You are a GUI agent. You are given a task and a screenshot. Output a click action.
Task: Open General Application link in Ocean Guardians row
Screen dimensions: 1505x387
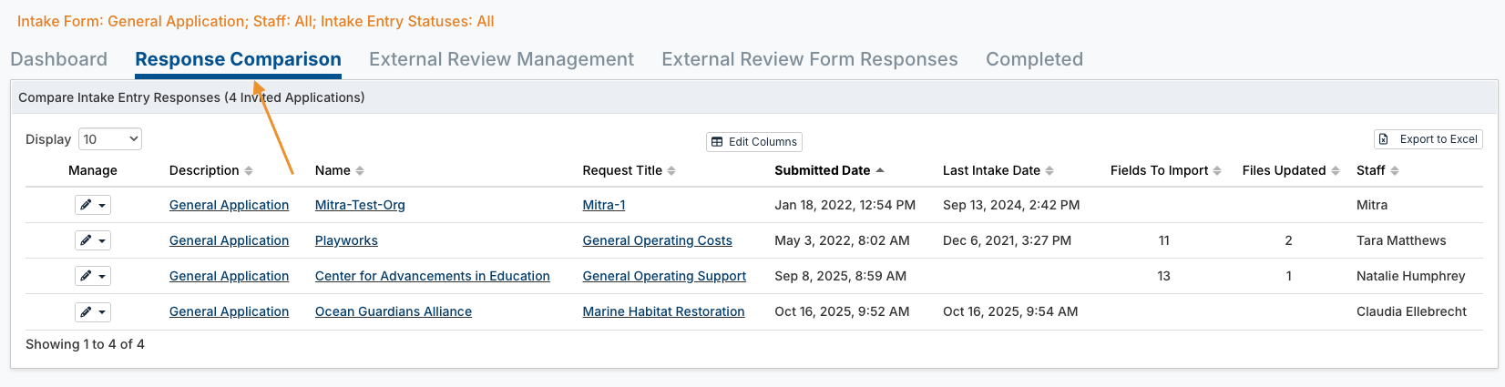[229, 311]
